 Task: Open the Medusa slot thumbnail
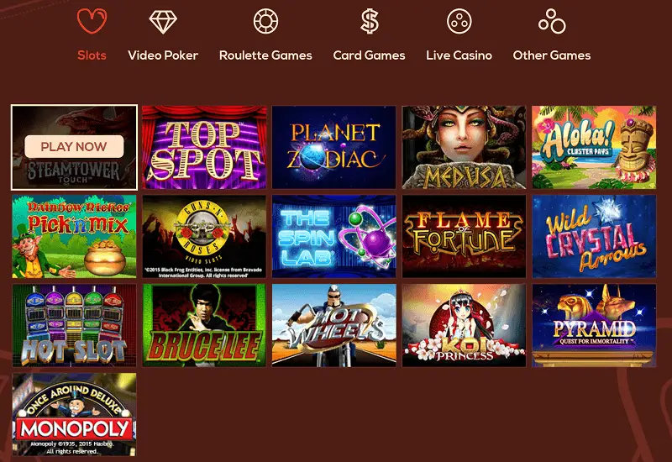[x=464, y=148]
